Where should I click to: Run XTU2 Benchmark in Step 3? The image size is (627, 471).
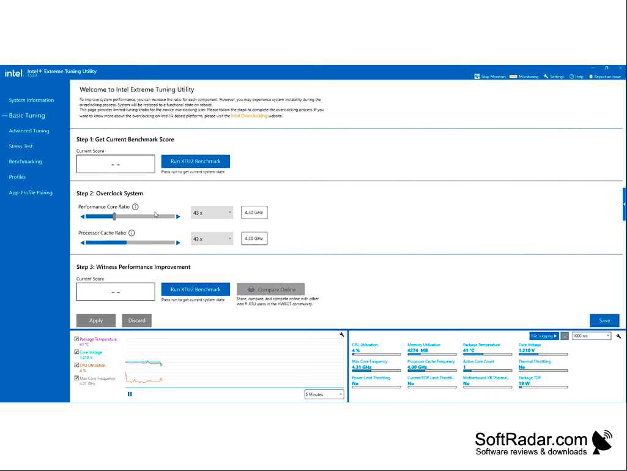click(196, 289)
